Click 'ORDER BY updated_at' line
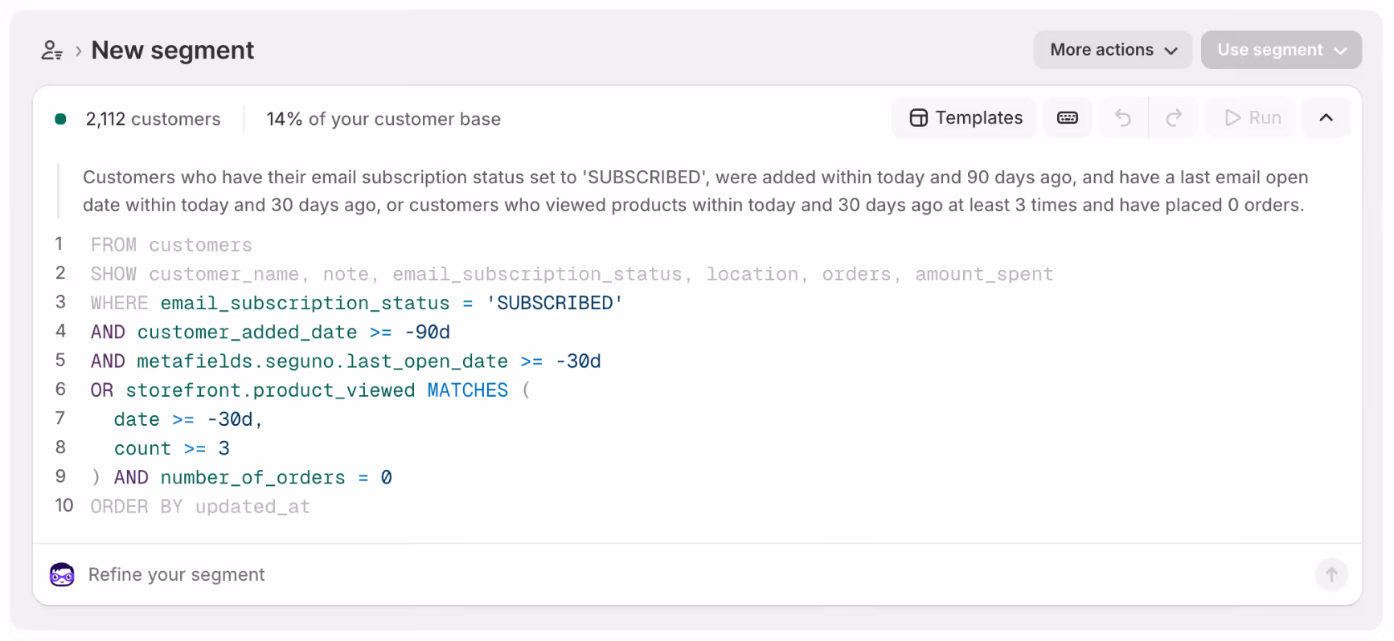1394x641 pixels. [x=200, y=507]
